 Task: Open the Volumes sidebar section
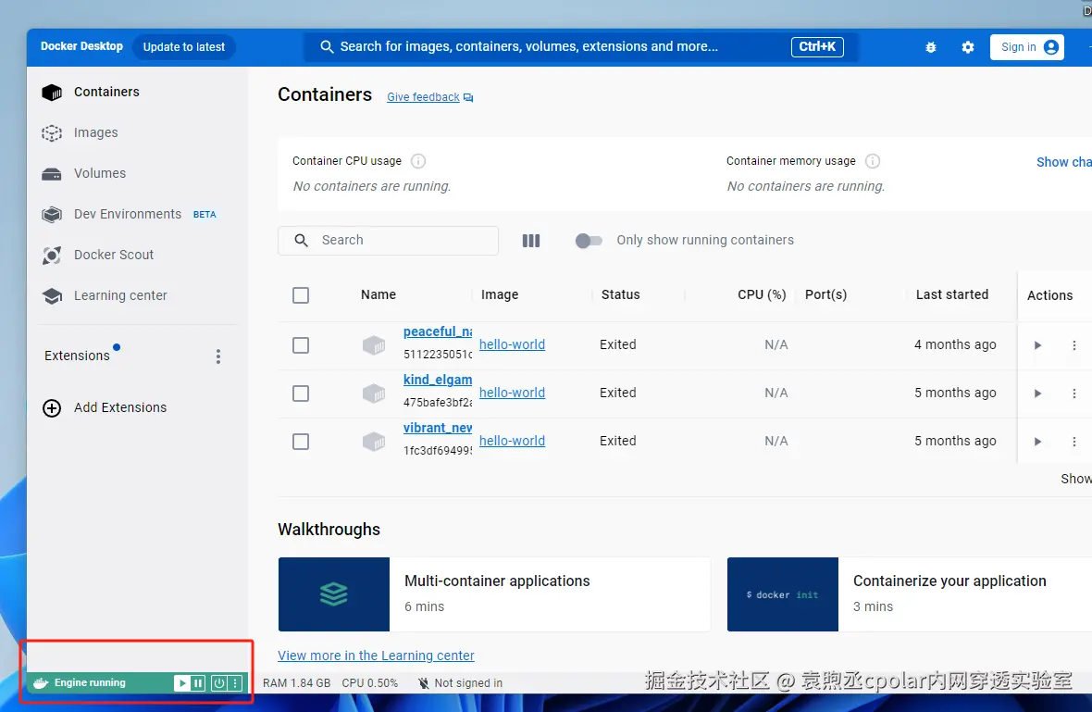coord(100,173)
